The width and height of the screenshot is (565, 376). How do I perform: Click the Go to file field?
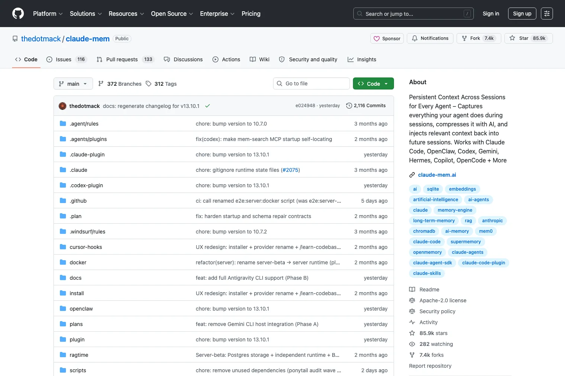pyautogui.click(x=312, y=83)
